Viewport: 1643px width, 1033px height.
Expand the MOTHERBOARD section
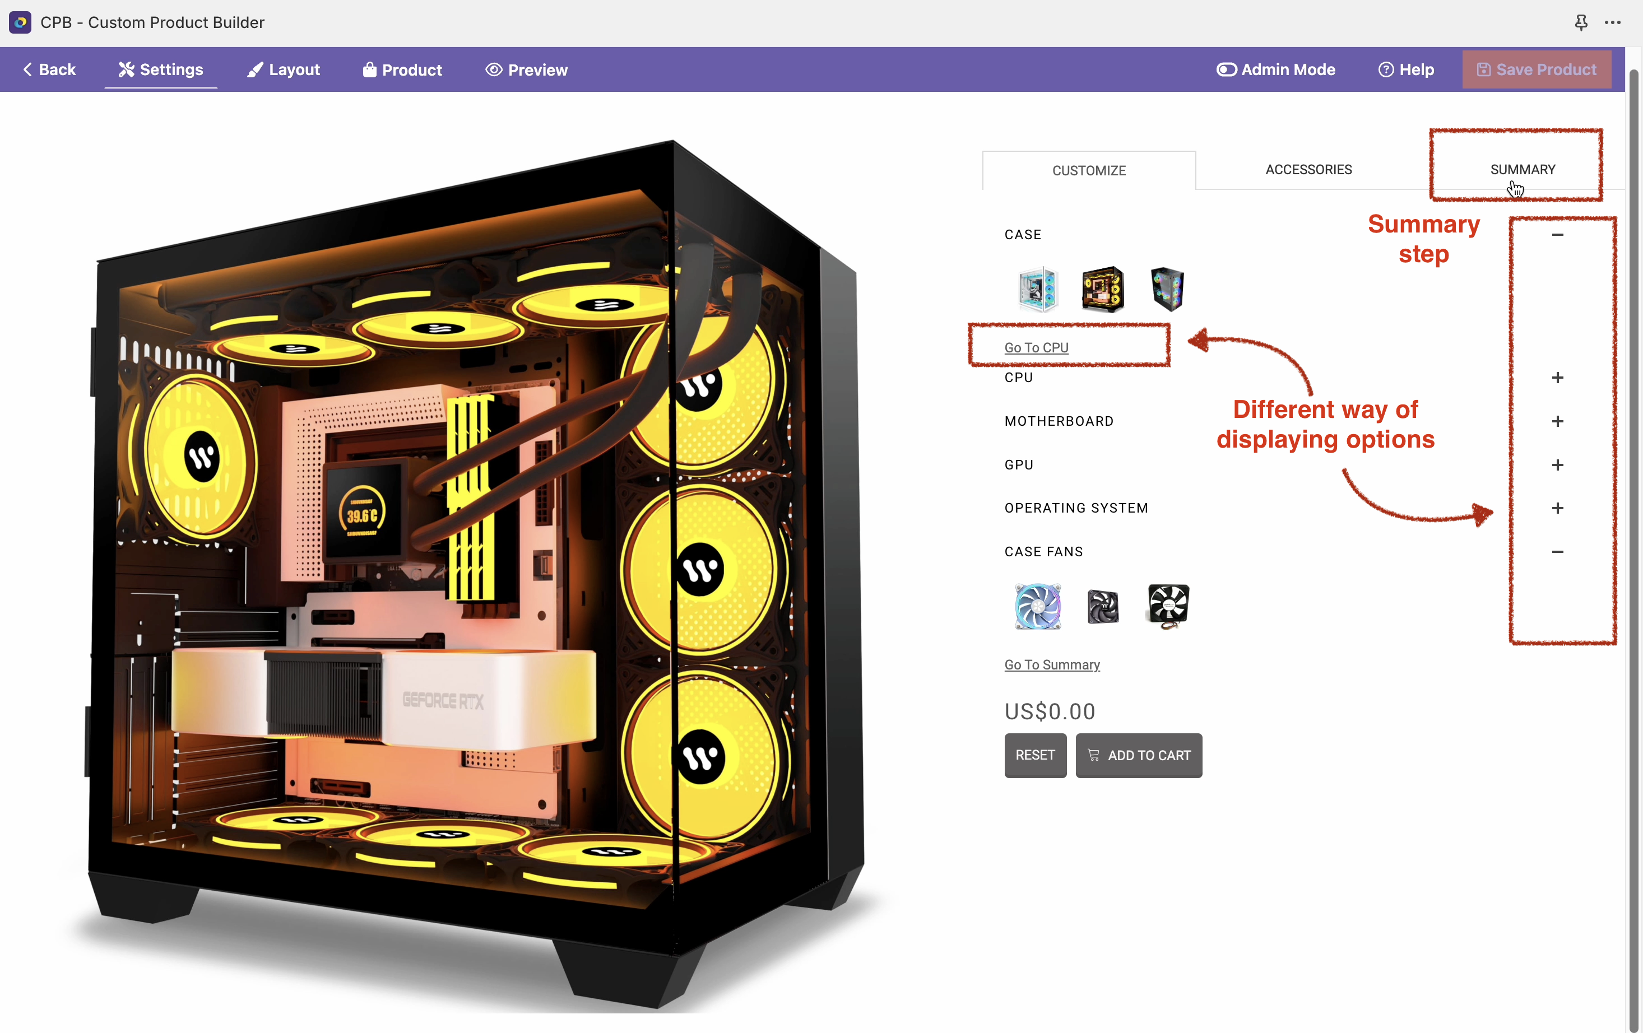click(x=1557, y=421)
